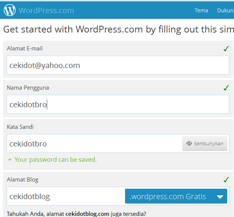
Task: Focus the Nama Pengguna input field
Action: (x=118, y=104)
